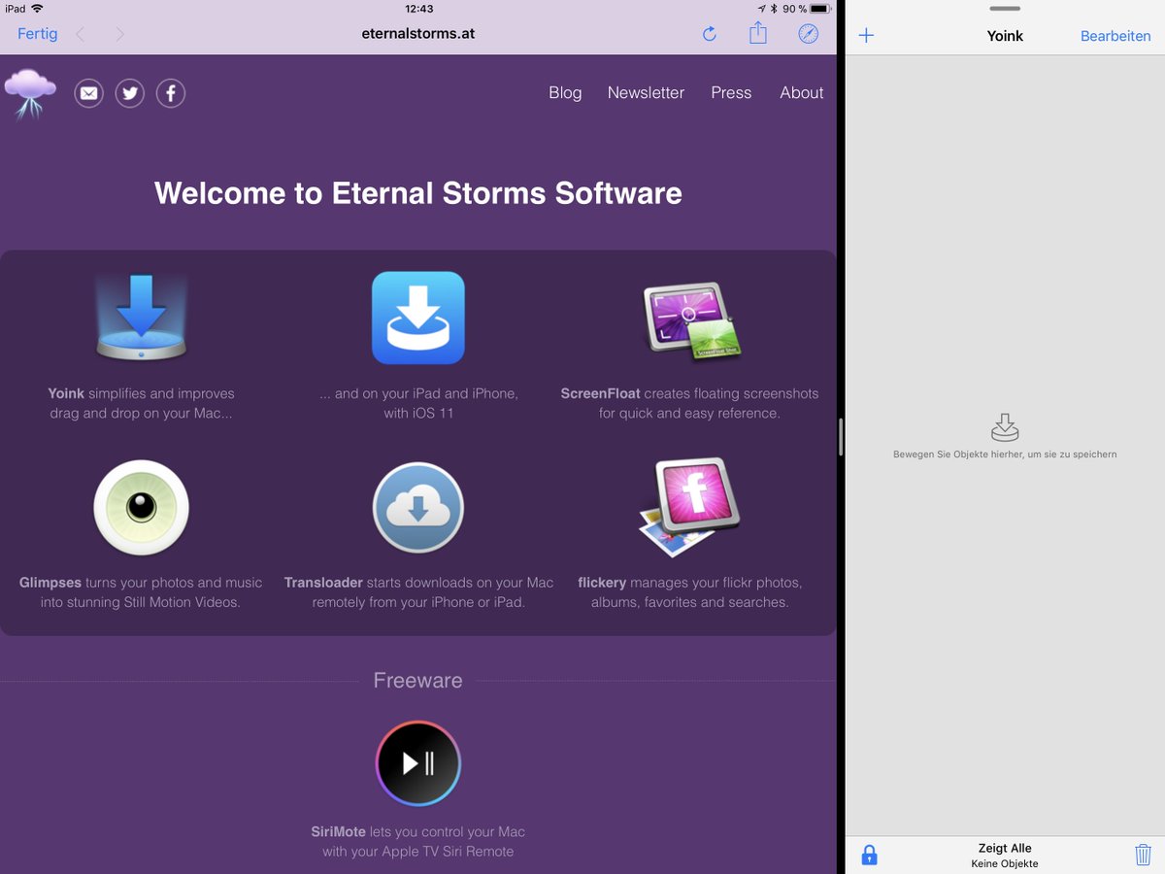Image resolution: width=1165 pixels, height=874 pixels.
Task: Click the email envelope icon
Action: tap(88, 93)
